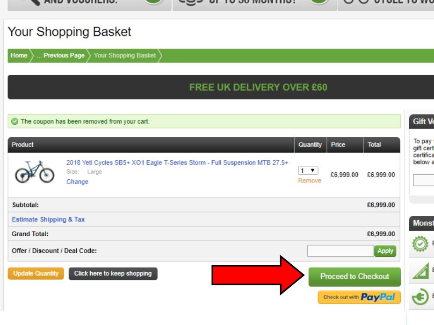434x325 pixels.
Task: Remove the Yeti bike from the basket
Action: pos(310,181)
